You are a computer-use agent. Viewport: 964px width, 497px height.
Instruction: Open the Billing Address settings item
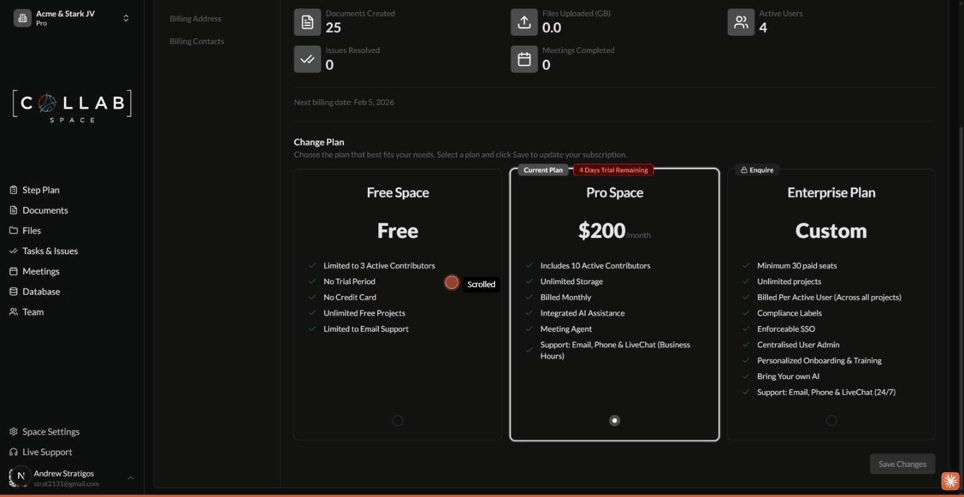pyautogui.click(x=195, y=18)
